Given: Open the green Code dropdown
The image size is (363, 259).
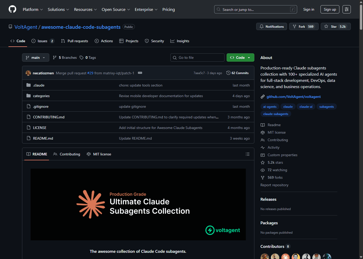Looking at the screenshot, I should tap(240, 57).
